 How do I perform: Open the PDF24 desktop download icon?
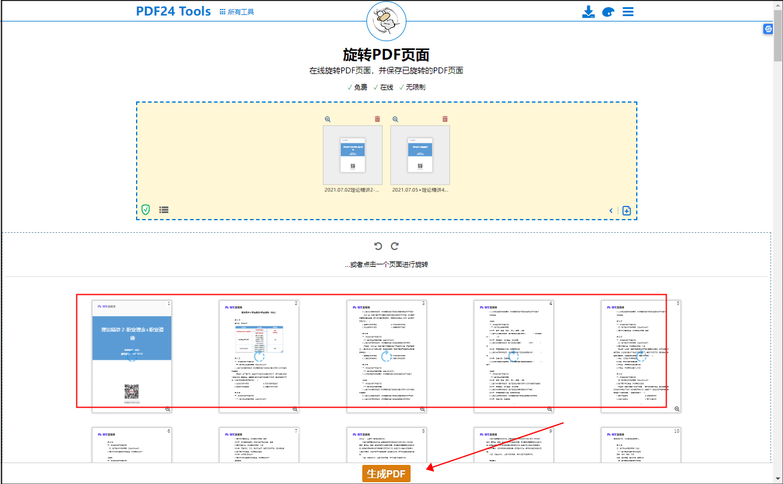pos(588,12)
